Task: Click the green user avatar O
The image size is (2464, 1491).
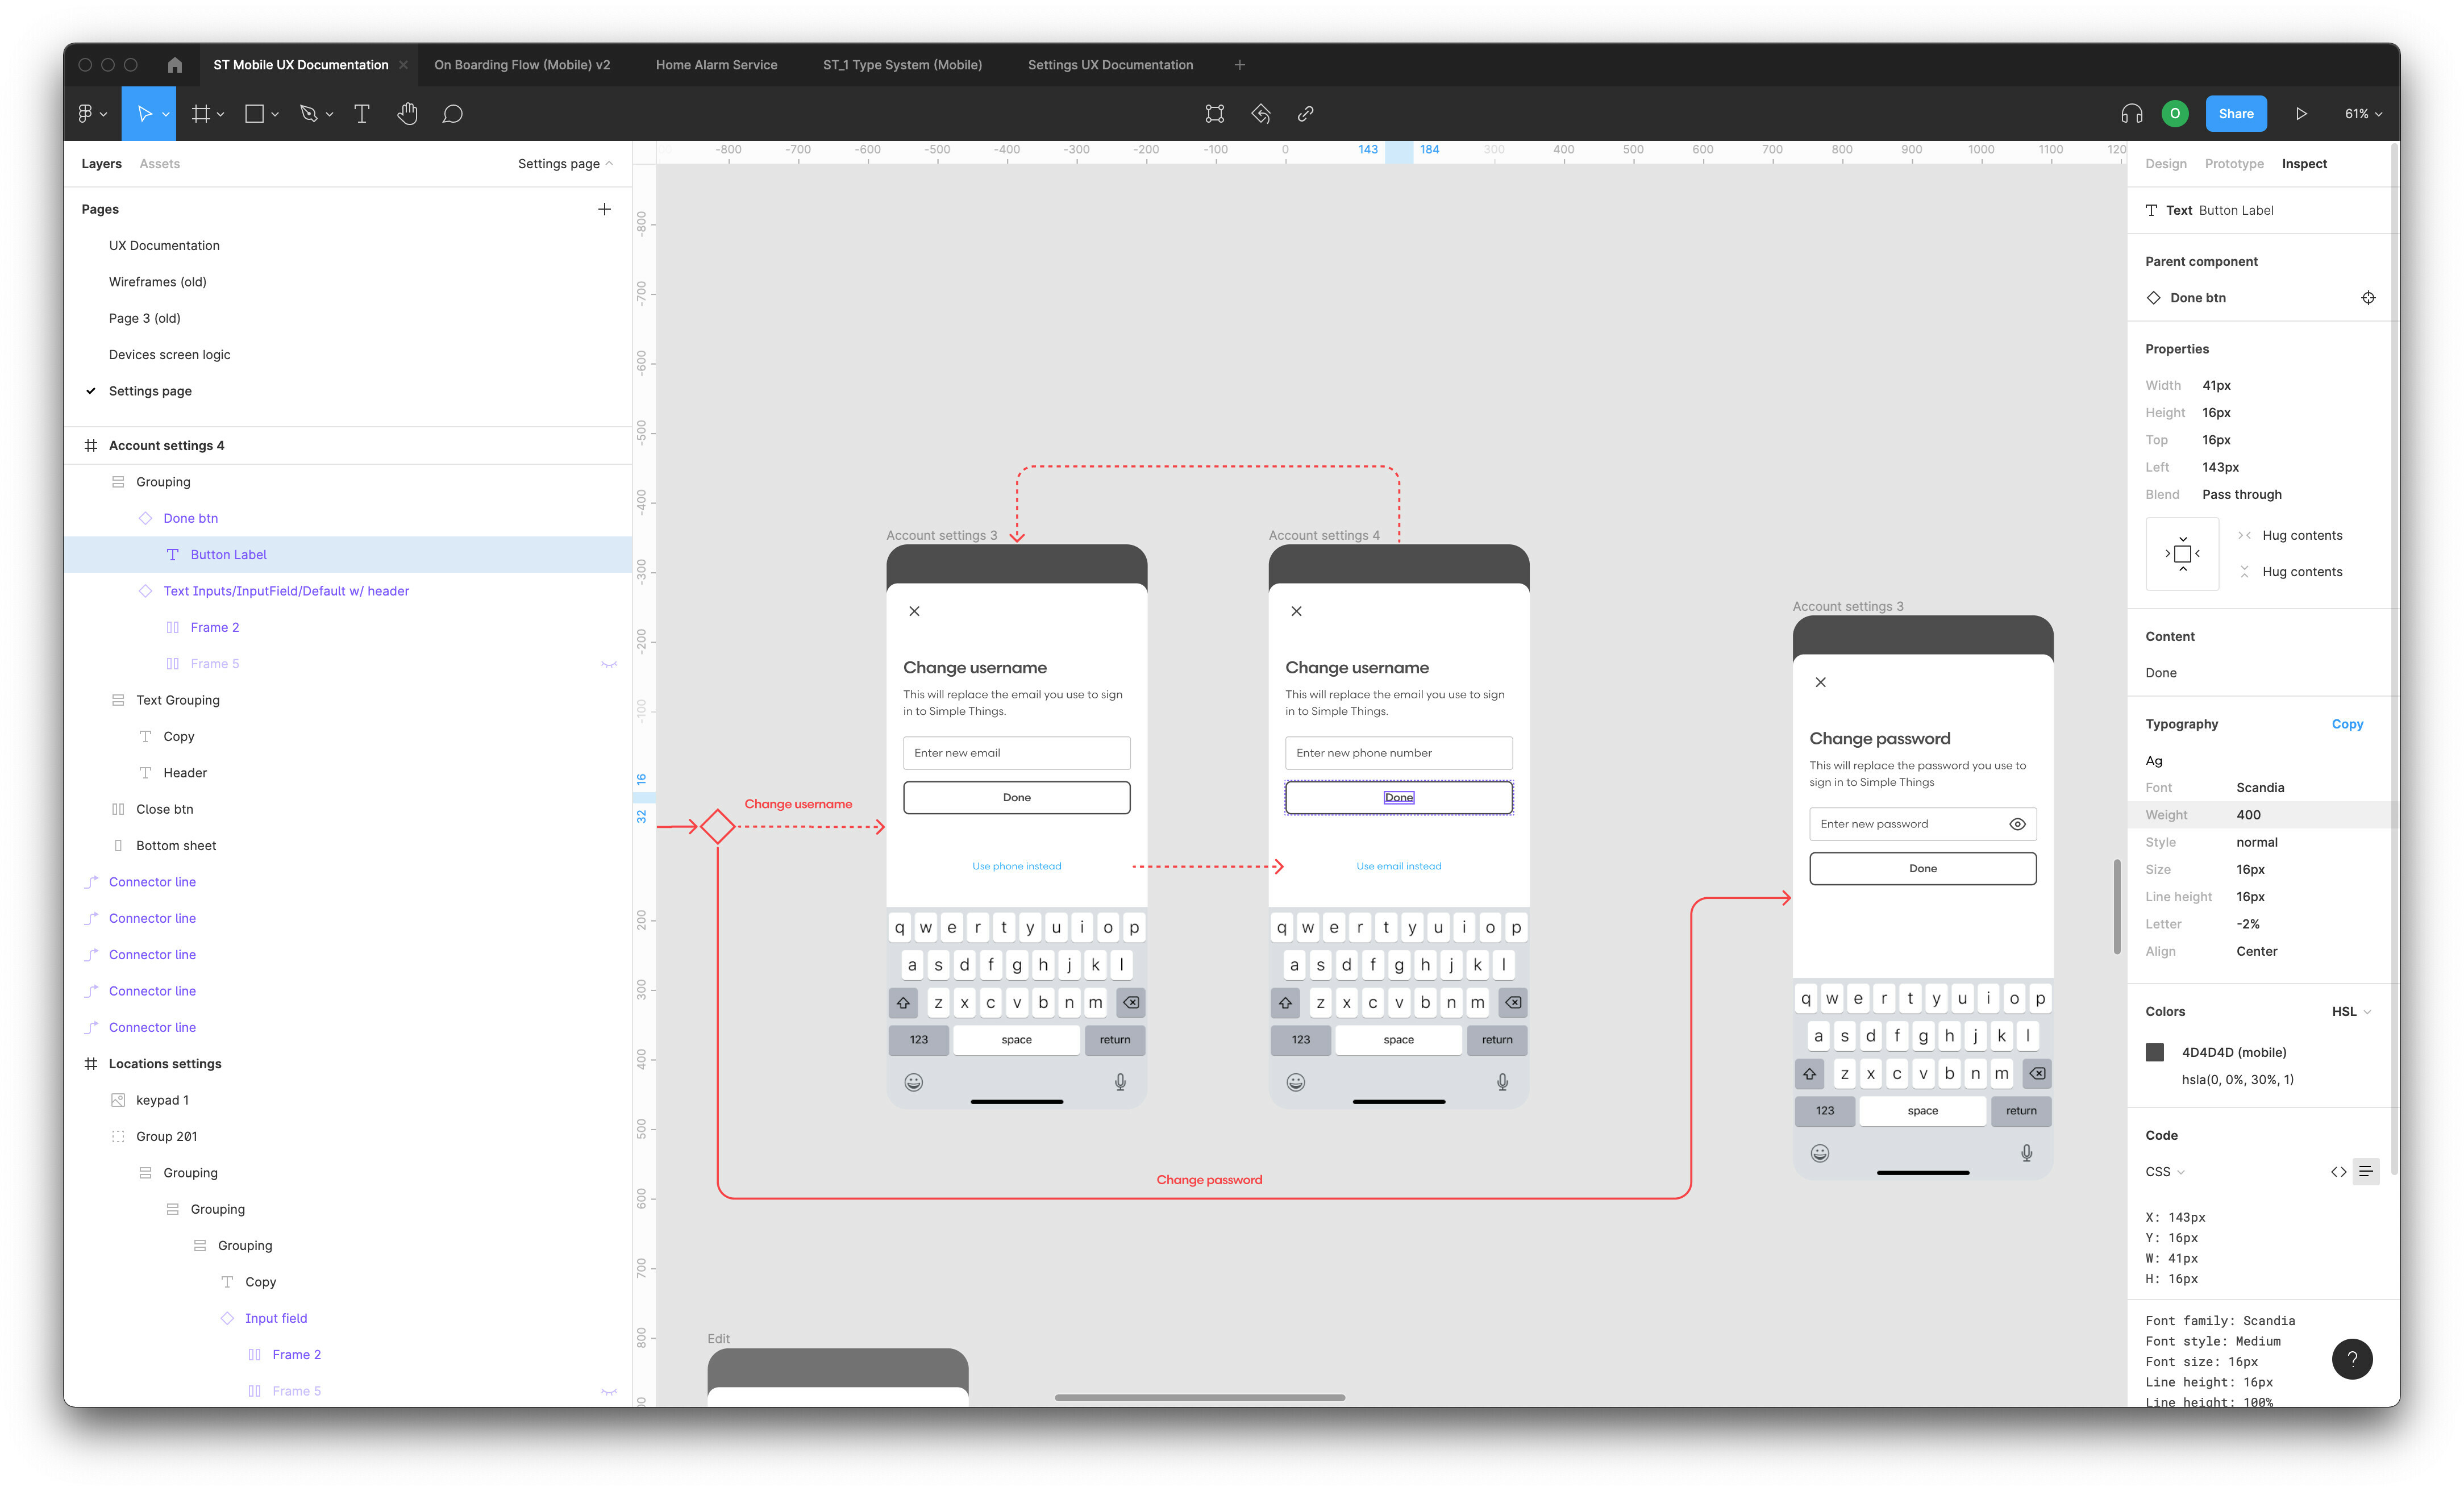Action: (x=2175, y=114)
